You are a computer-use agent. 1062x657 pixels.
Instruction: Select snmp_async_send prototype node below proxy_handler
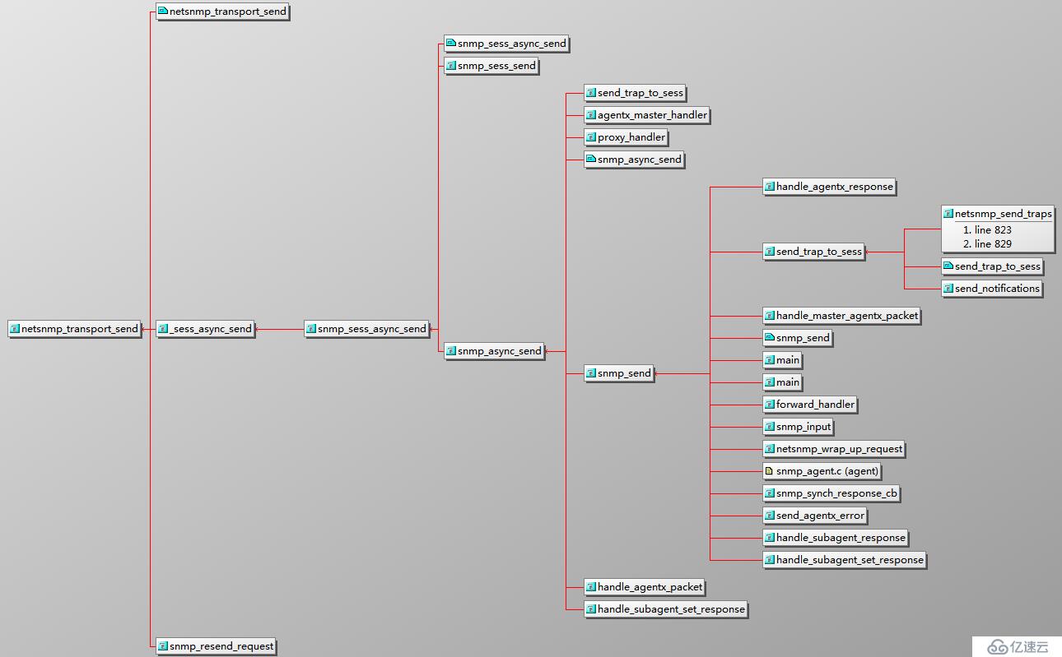tap(634, 160)
